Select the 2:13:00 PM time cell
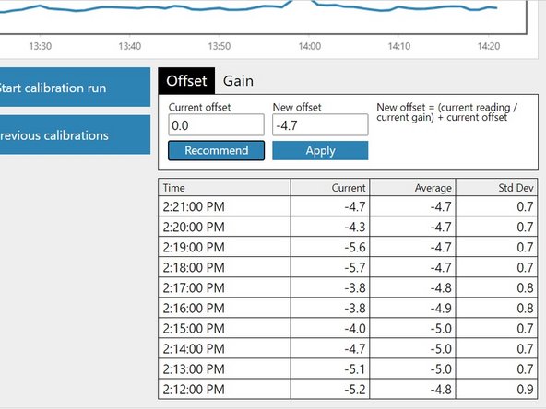Screen dimensions: 546x409 (224, 368)
